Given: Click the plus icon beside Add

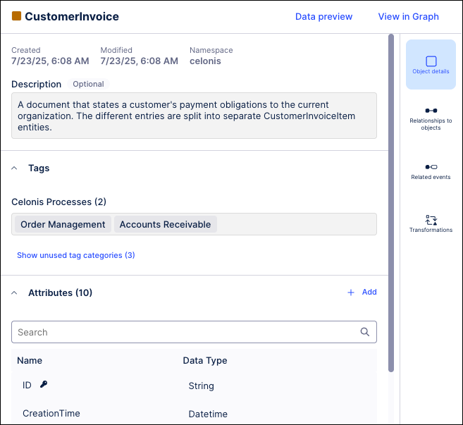Looking at the screenshot, I should 351,292.
